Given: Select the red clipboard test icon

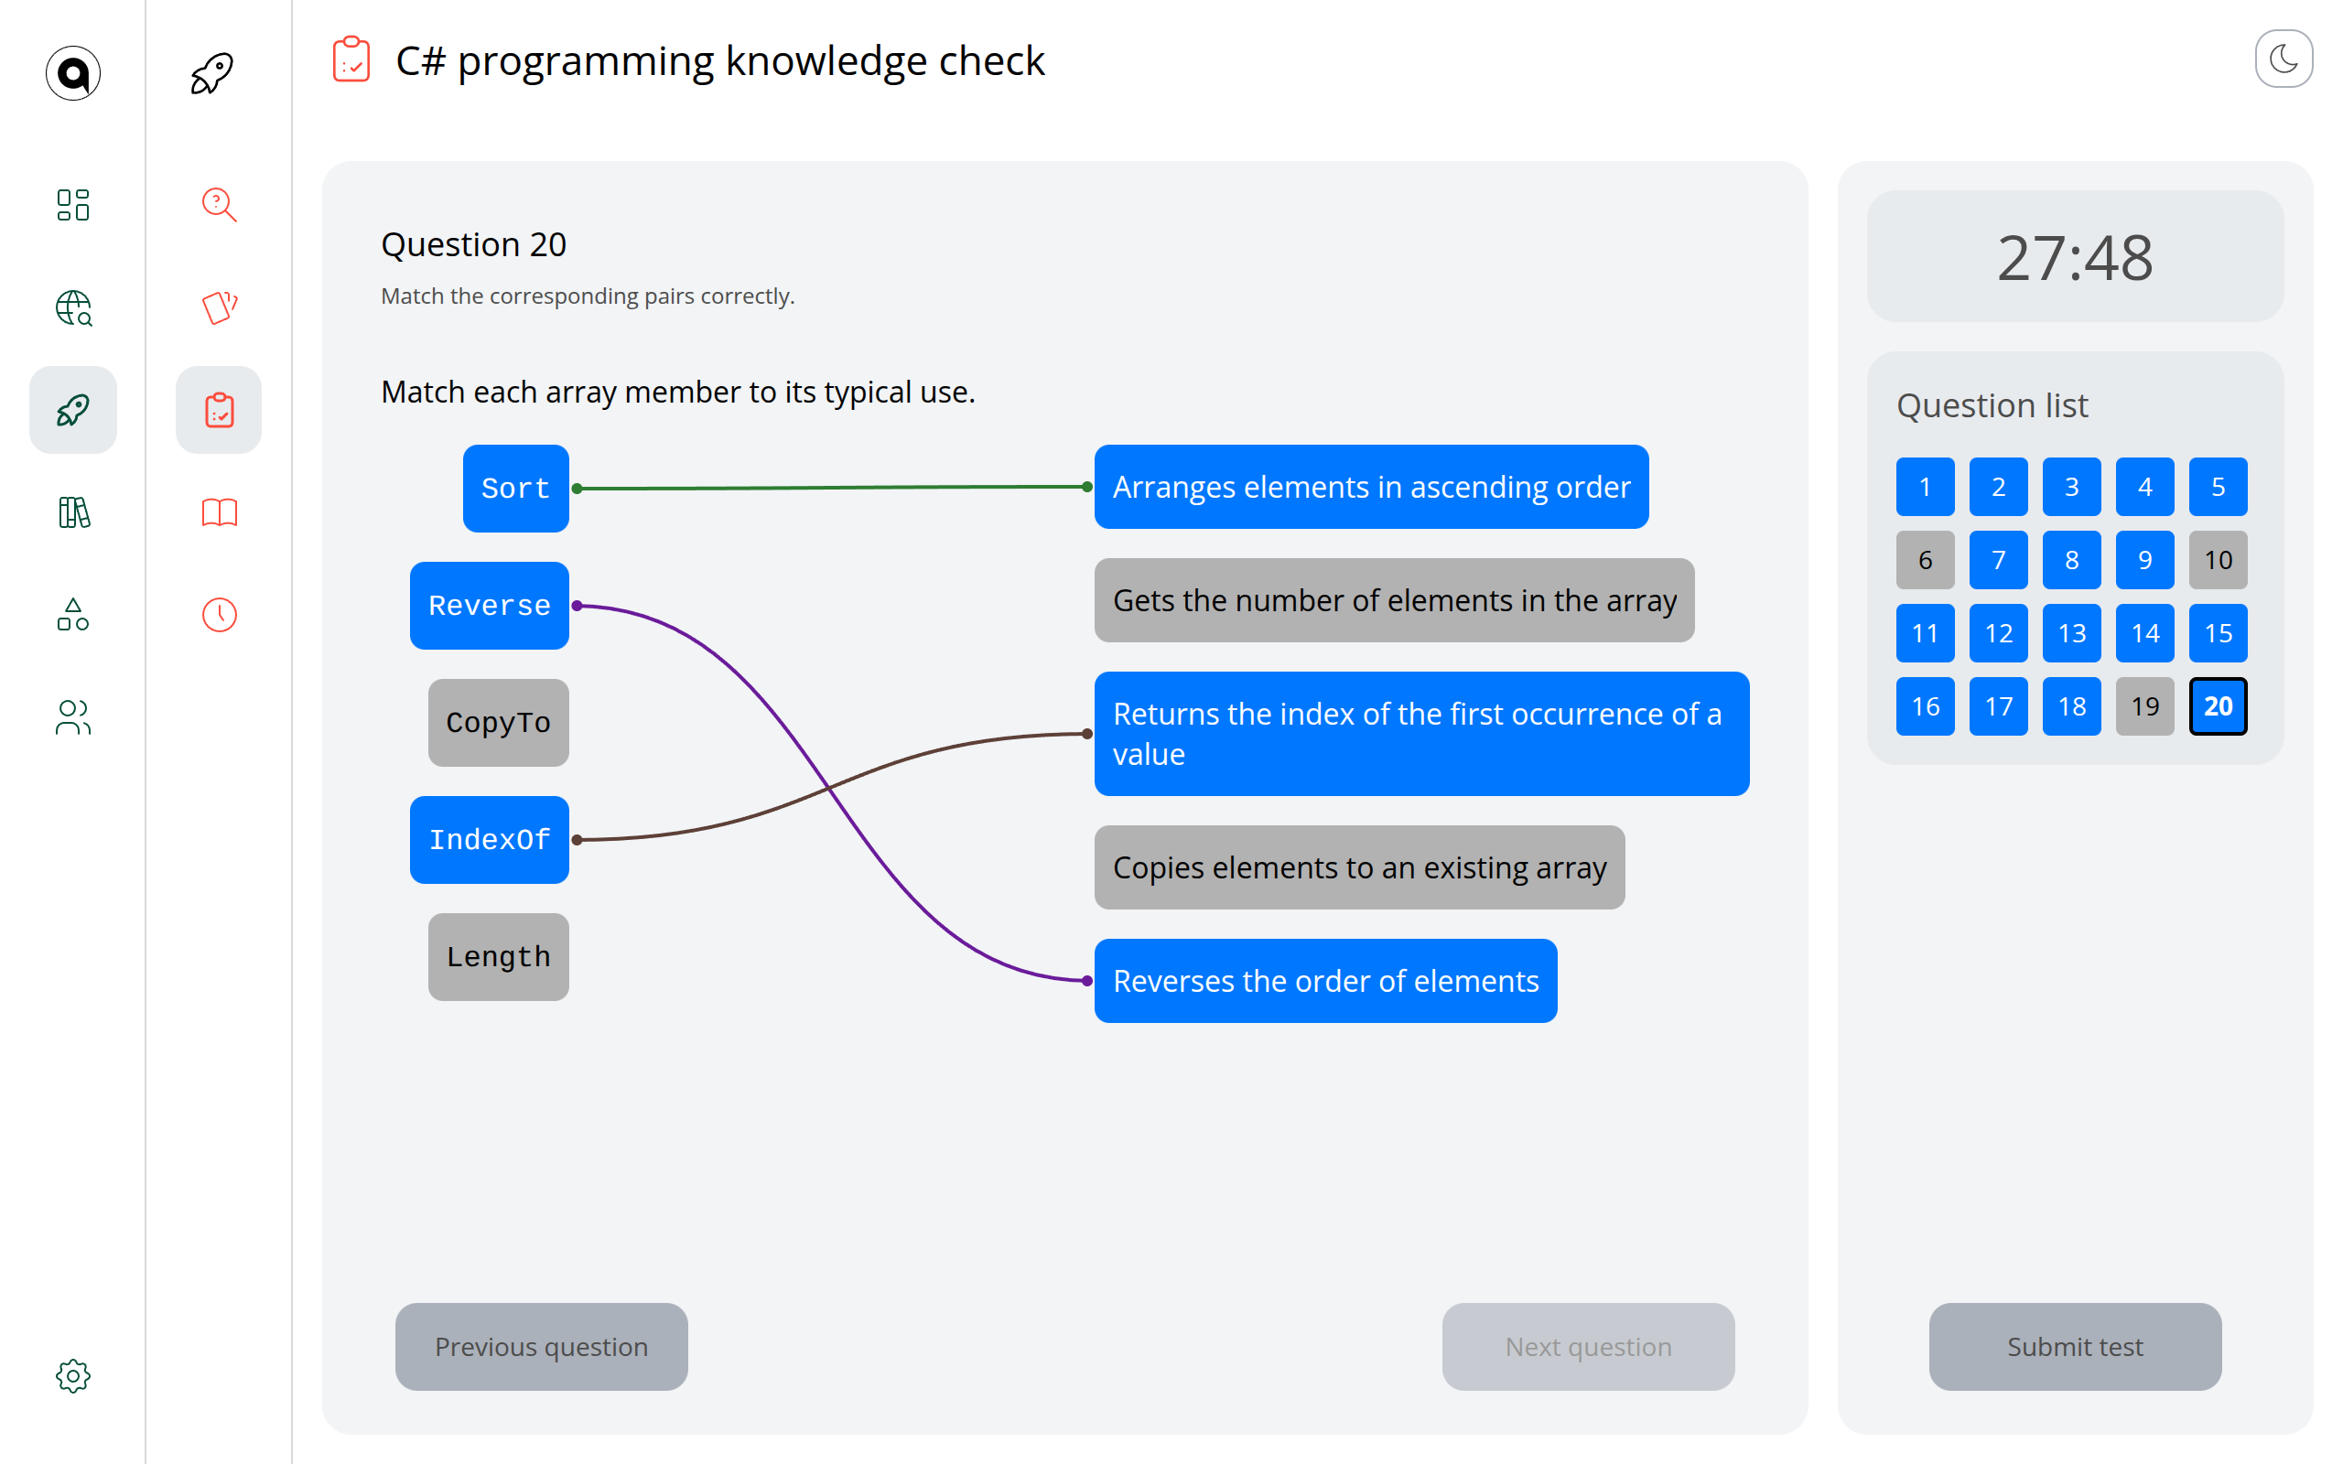Looking at the screenshot, I should click(x=219, y=410).
